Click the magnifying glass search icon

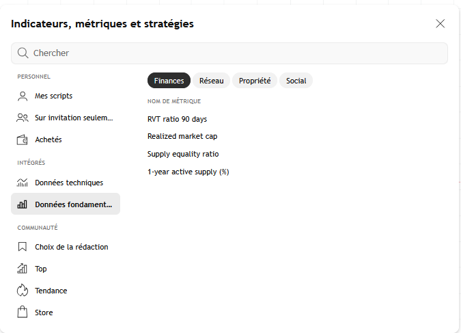[23, 53]
